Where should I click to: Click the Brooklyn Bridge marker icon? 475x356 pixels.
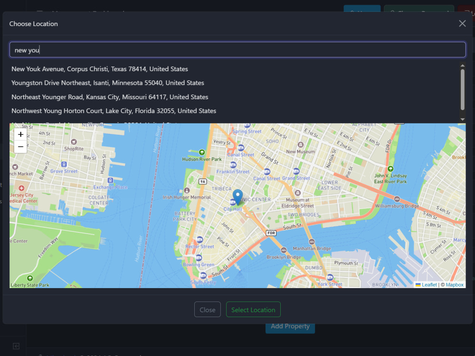coord(284,250)
